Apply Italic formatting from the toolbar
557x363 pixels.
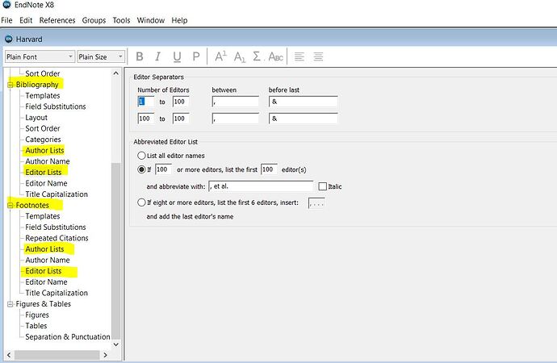pos(157,56)
